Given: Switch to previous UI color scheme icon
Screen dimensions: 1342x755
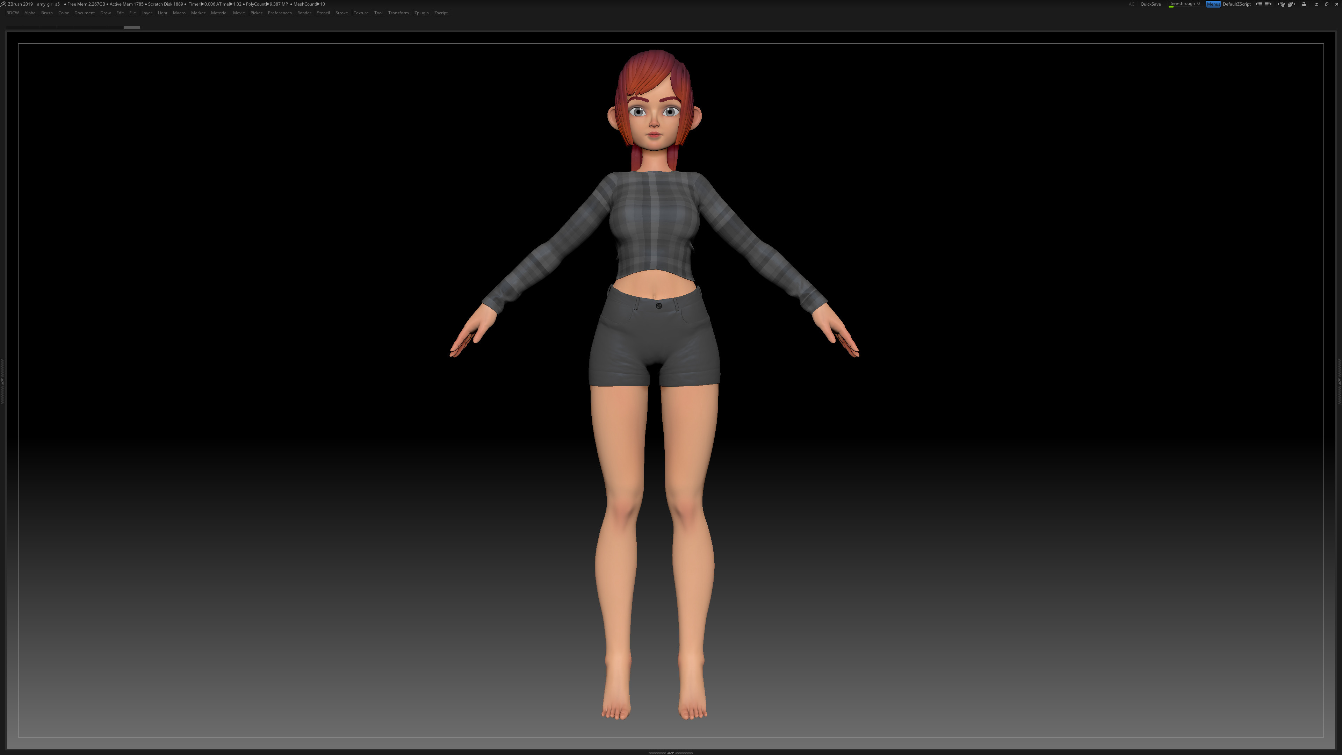Looking at the screenshot, I should click(1281, 3).
